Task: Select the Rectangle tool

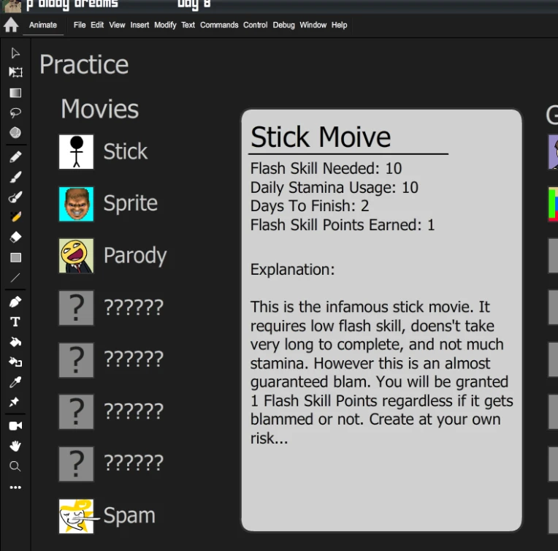Action: [15, 257]
